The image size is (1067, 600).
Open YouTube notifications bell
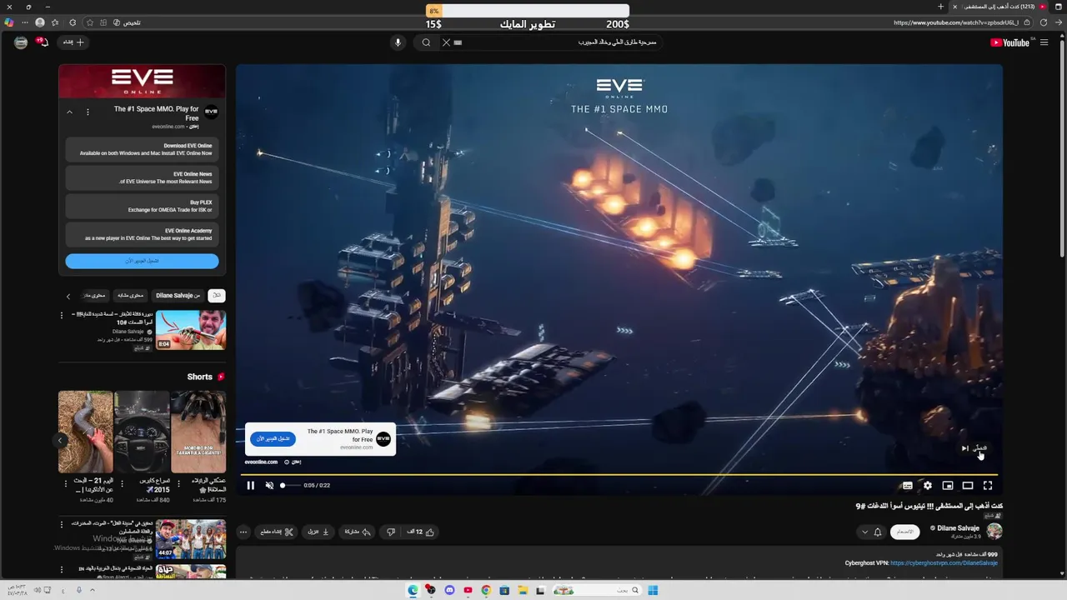tap(43, 42)
